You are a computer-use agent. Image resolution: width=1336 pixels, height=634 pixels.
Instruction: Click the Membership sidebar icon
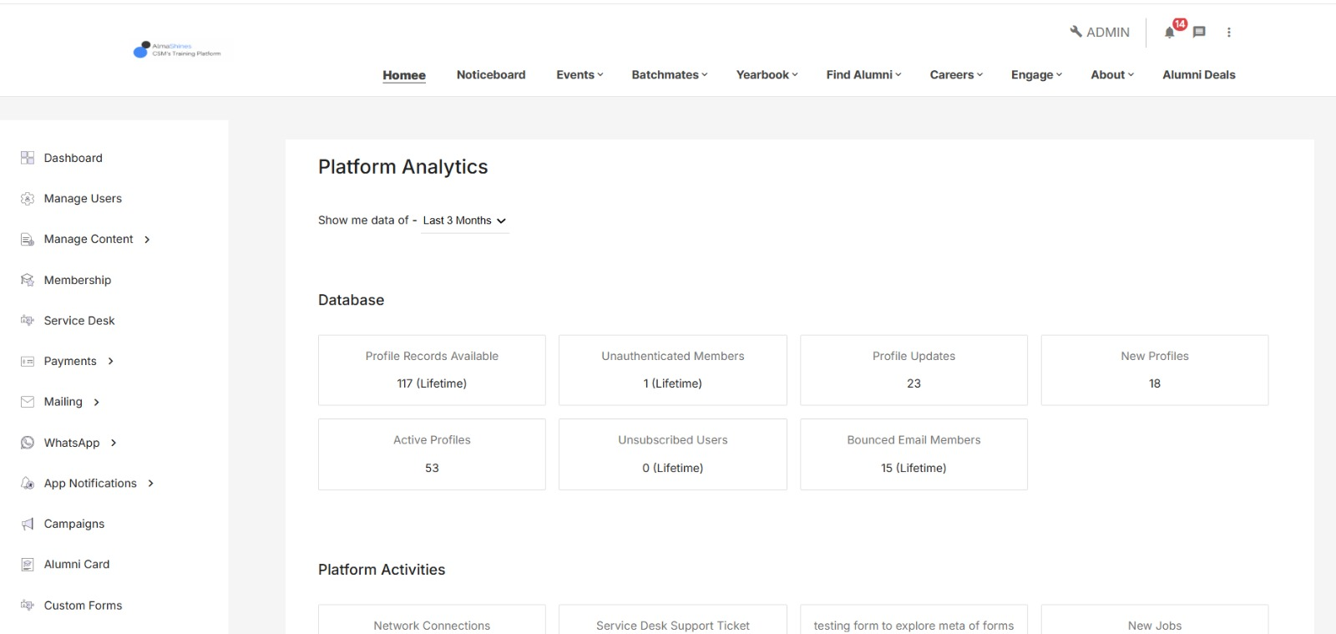click(x=28, y=280)
